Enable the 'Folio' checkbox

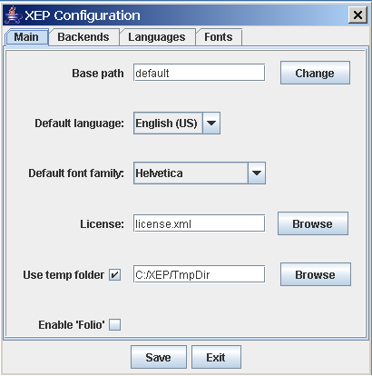point(114,325)
